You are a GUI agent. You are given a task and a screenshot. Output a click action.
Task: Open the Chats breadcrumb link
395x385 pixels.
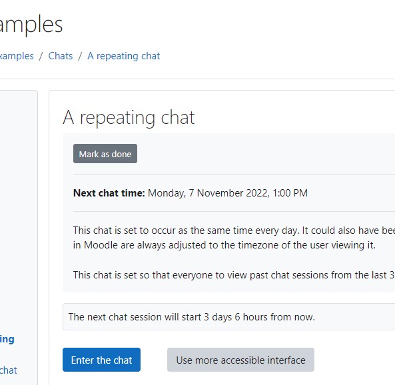[x=61, y=56]
